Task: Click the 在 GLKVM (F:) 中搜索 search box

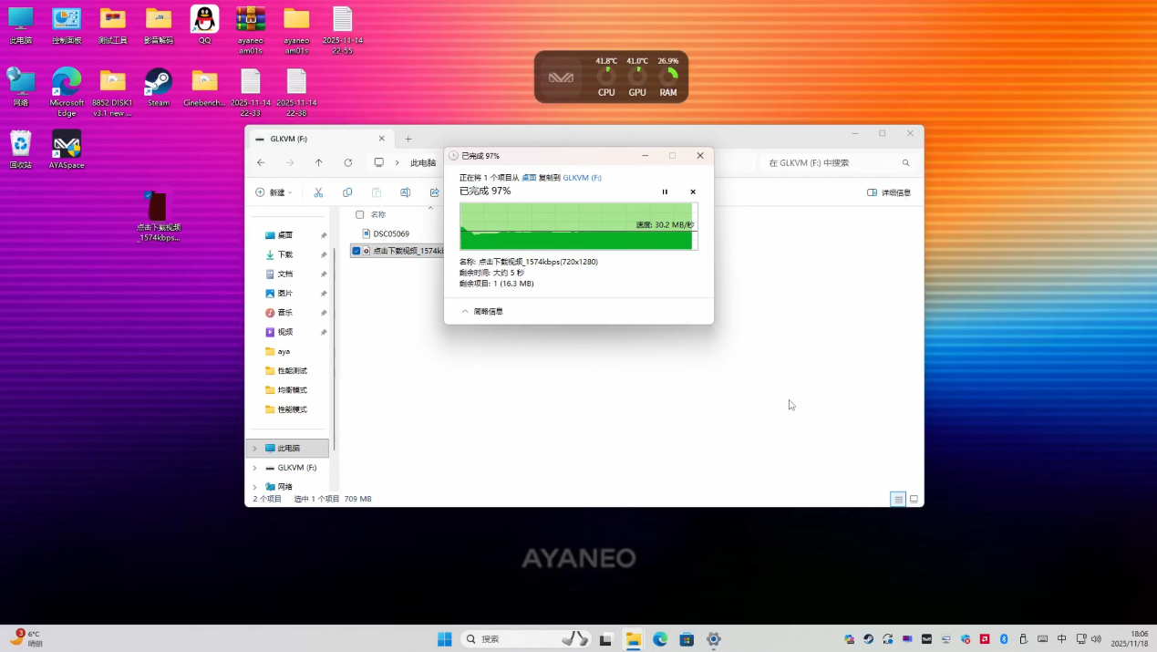Action: click(830, 162)
